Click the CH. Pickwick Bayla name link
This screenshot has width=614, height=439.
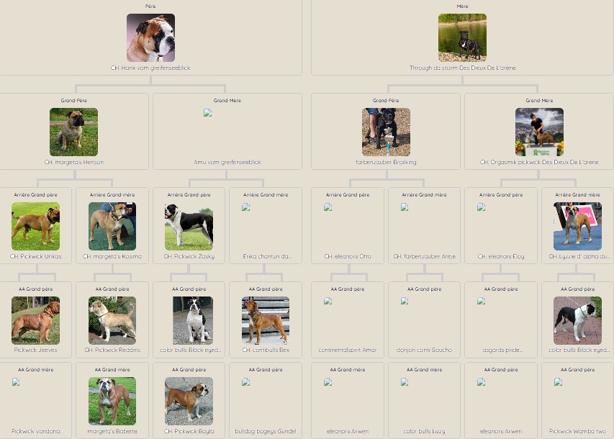189,431
